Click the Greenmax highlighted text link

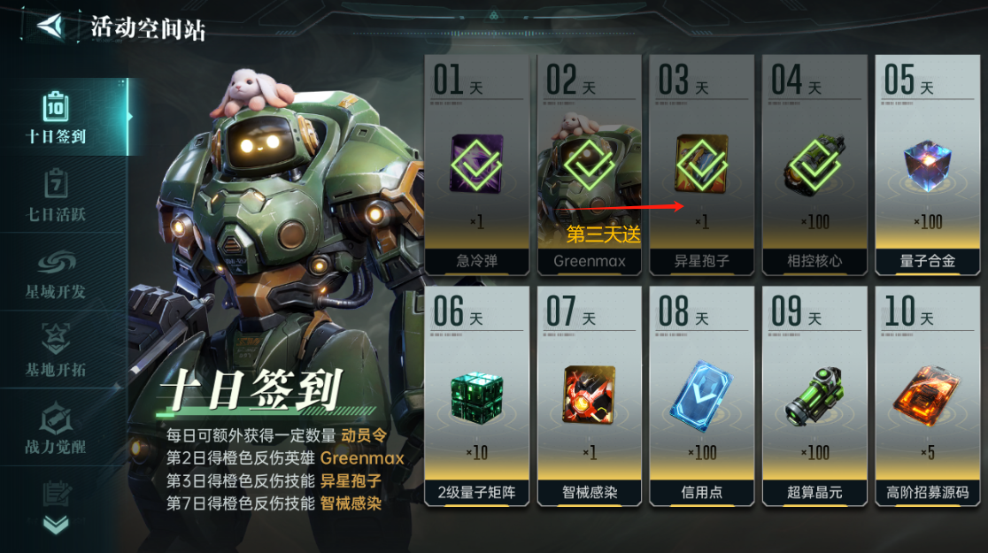pos(362,458)
